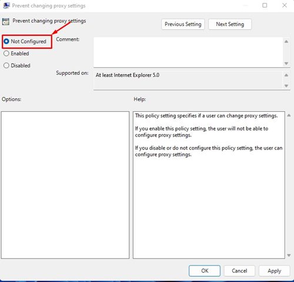Go to Next Setting
The image size is (294, 282).
click(x=230, y=24)
